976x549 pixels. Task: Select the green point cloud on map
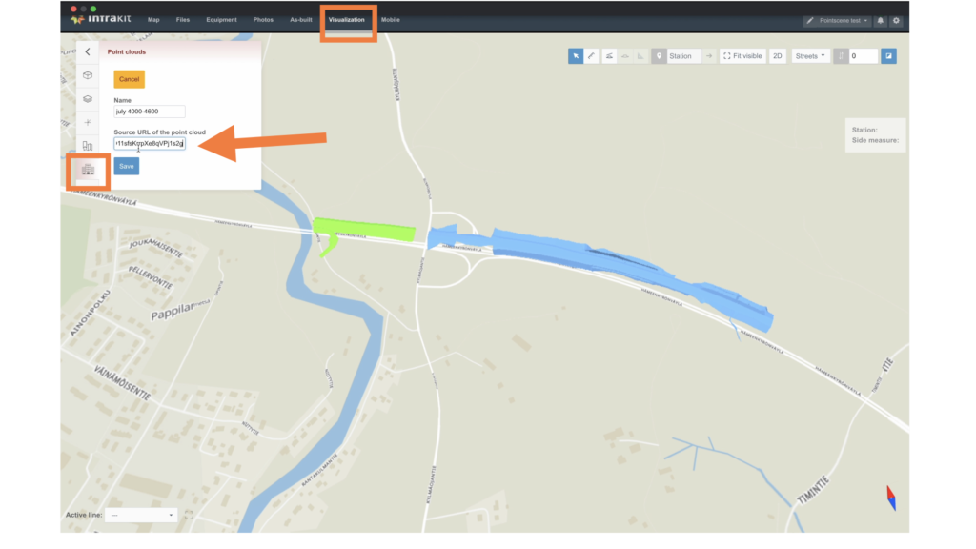pos(364,229)
